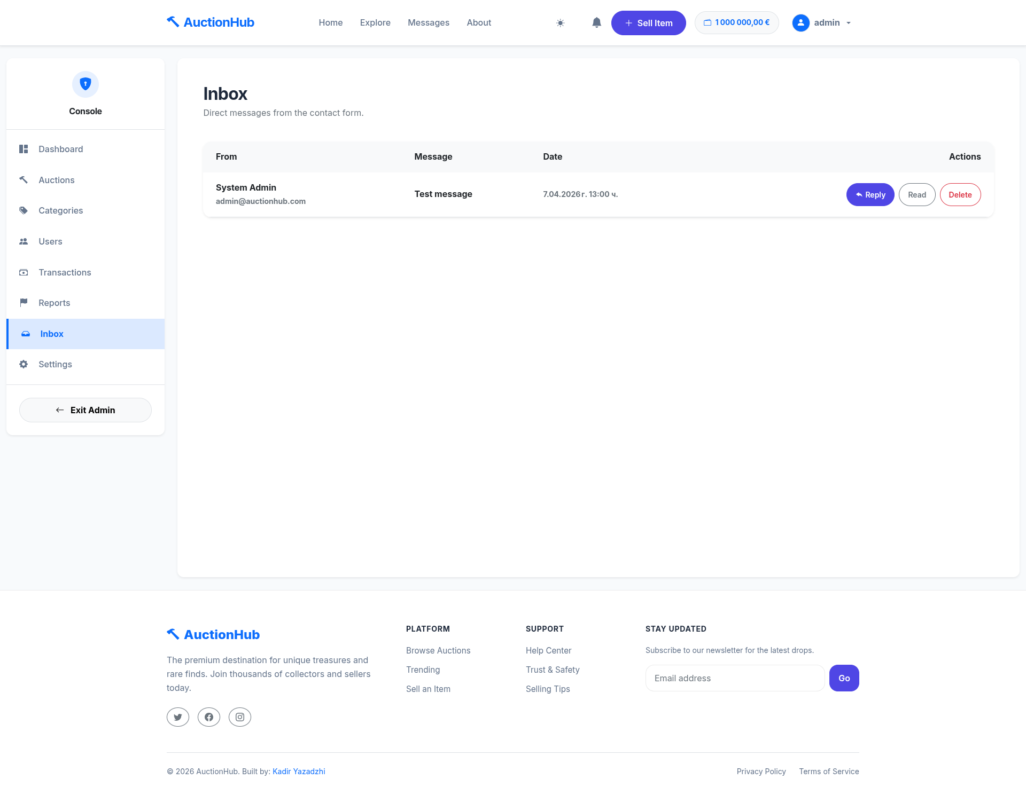The image size is (1026, 795).
Task: Click the Auctions gavel icon in sidebar
Action: (24, 180)
